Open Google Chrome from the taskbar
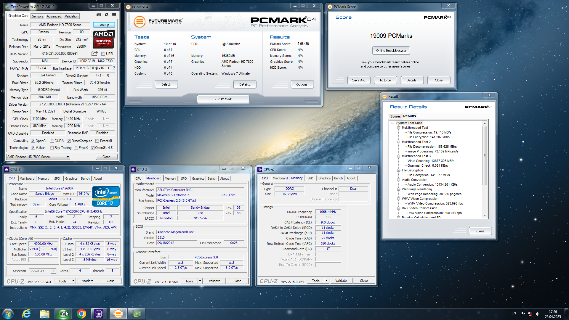Image resolution: width=569 pixels, height=320 pixels. point(81,314)
